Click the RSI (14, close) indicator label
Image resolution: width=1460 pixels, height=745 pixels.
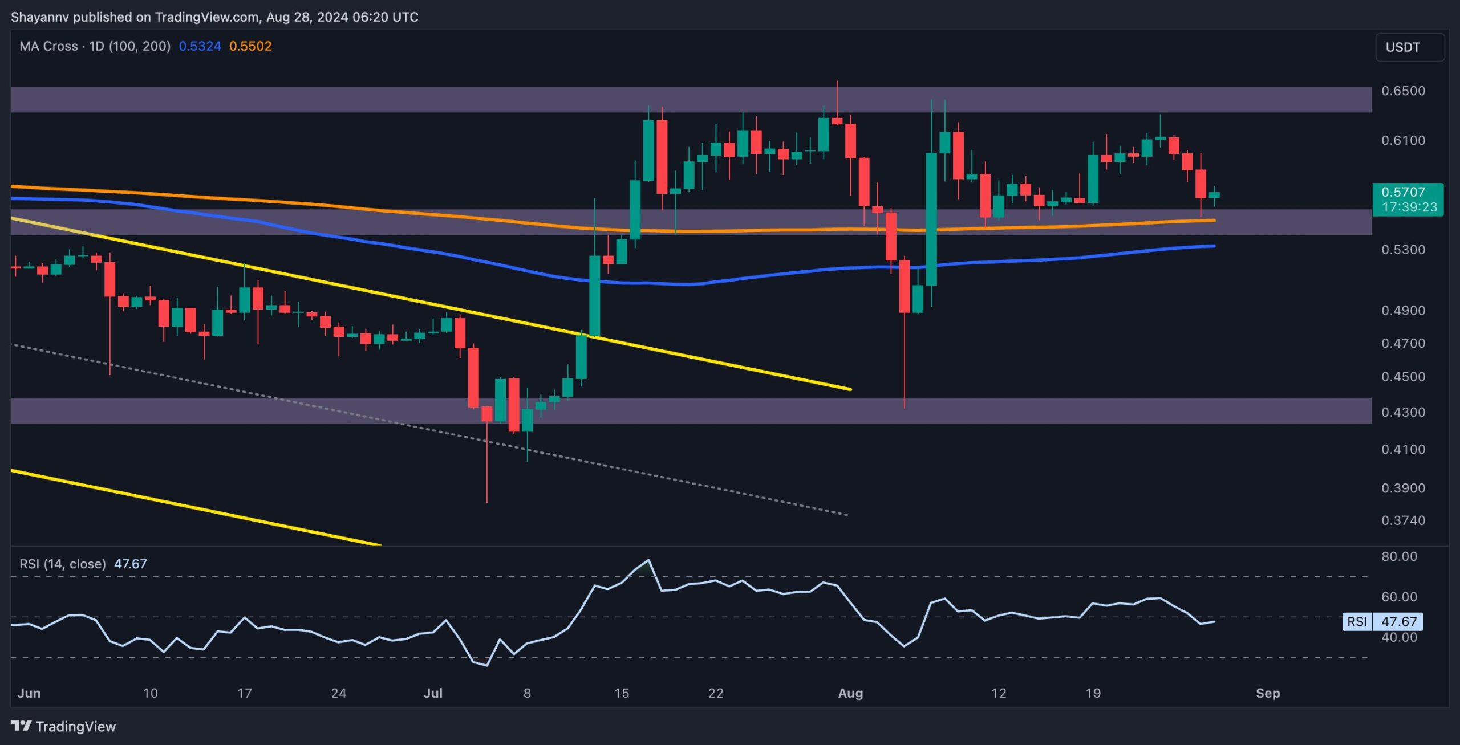62,564
